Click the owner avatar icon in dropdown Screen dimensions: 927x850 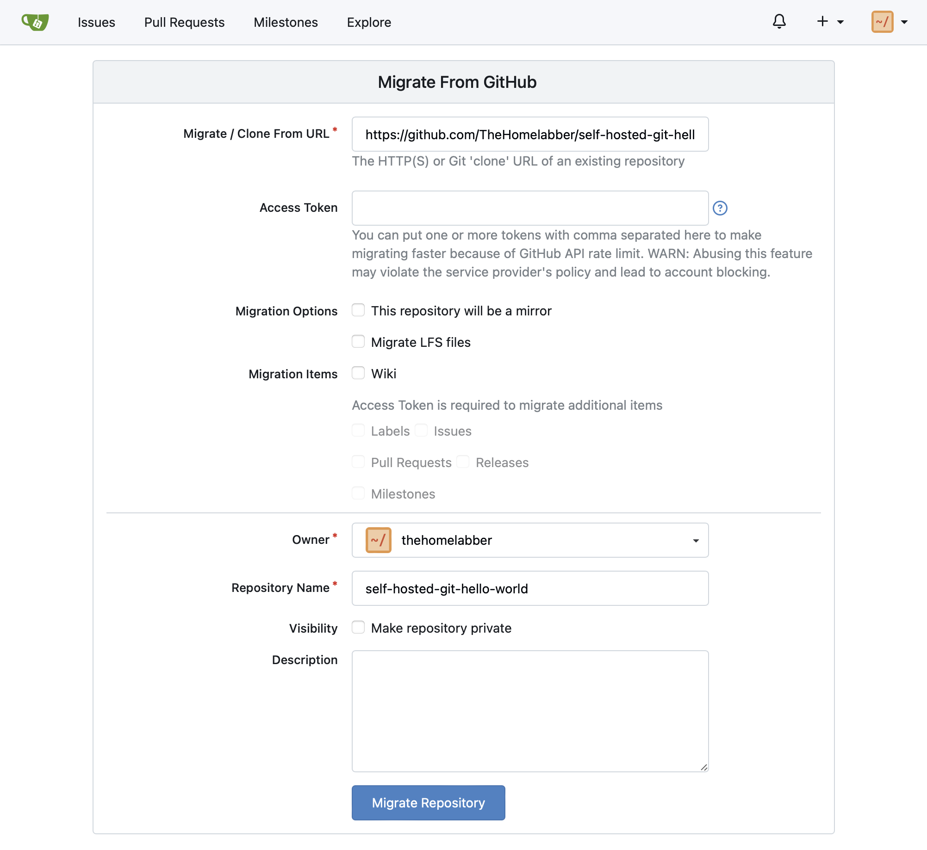pyautogui.click(x=377, y=540)
